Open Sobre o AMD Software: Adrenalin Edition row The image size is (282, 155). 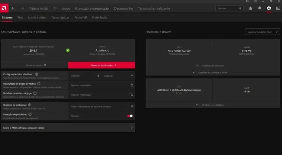point(68,128)
